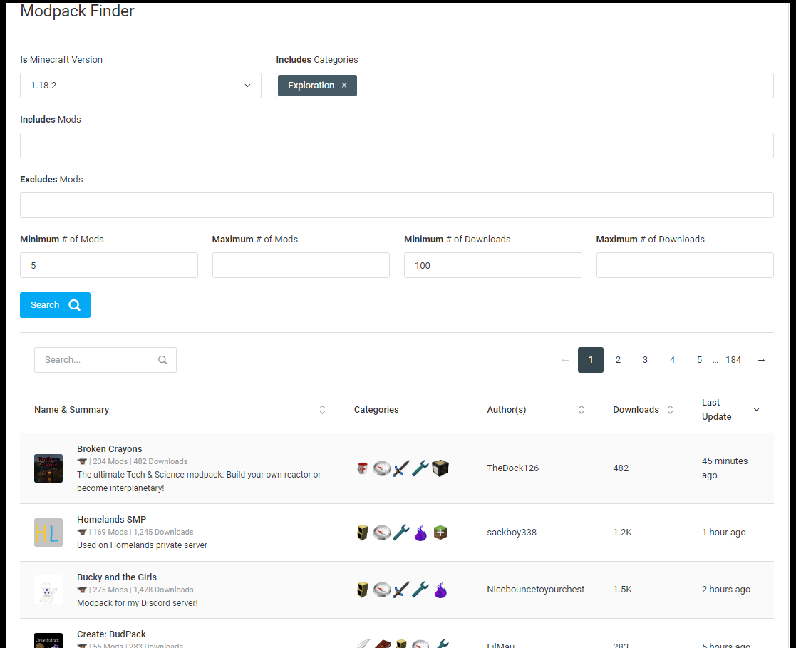Click the yellow block icon for Bucky and the Girls

click(x=362, y=590)
